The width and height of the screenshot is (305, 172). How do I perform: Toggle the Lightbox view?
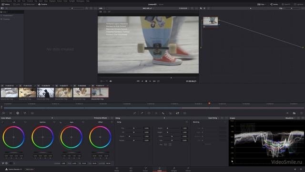[298, 4]
